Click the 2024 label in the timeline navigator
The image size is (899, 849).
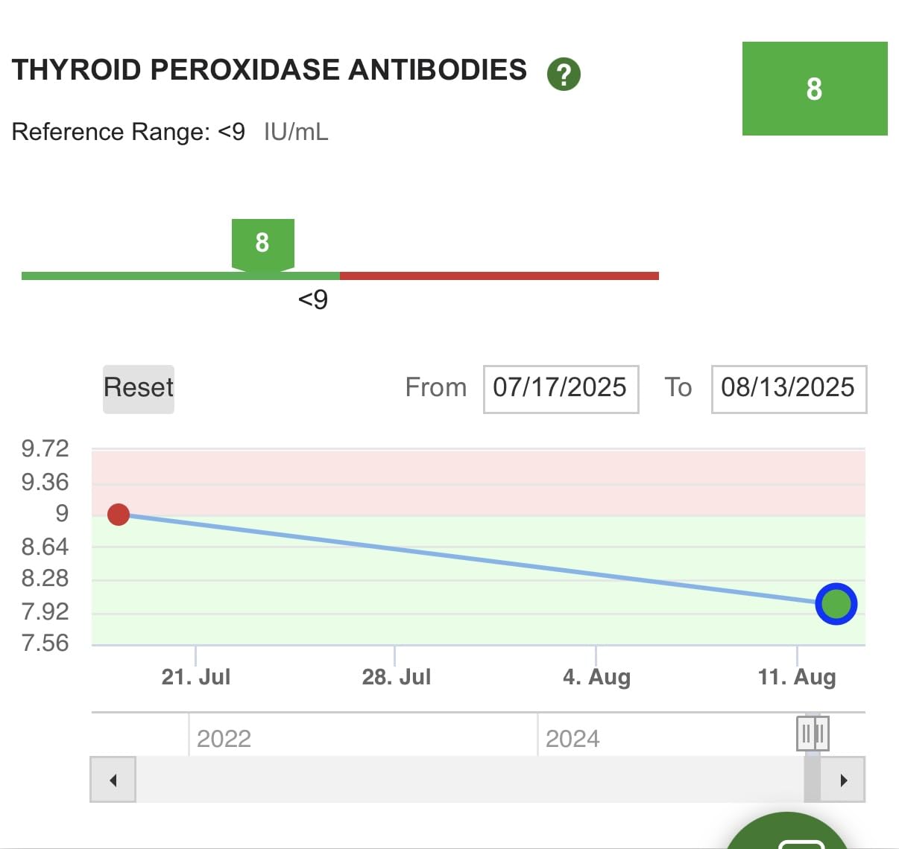tap(572, 738)
